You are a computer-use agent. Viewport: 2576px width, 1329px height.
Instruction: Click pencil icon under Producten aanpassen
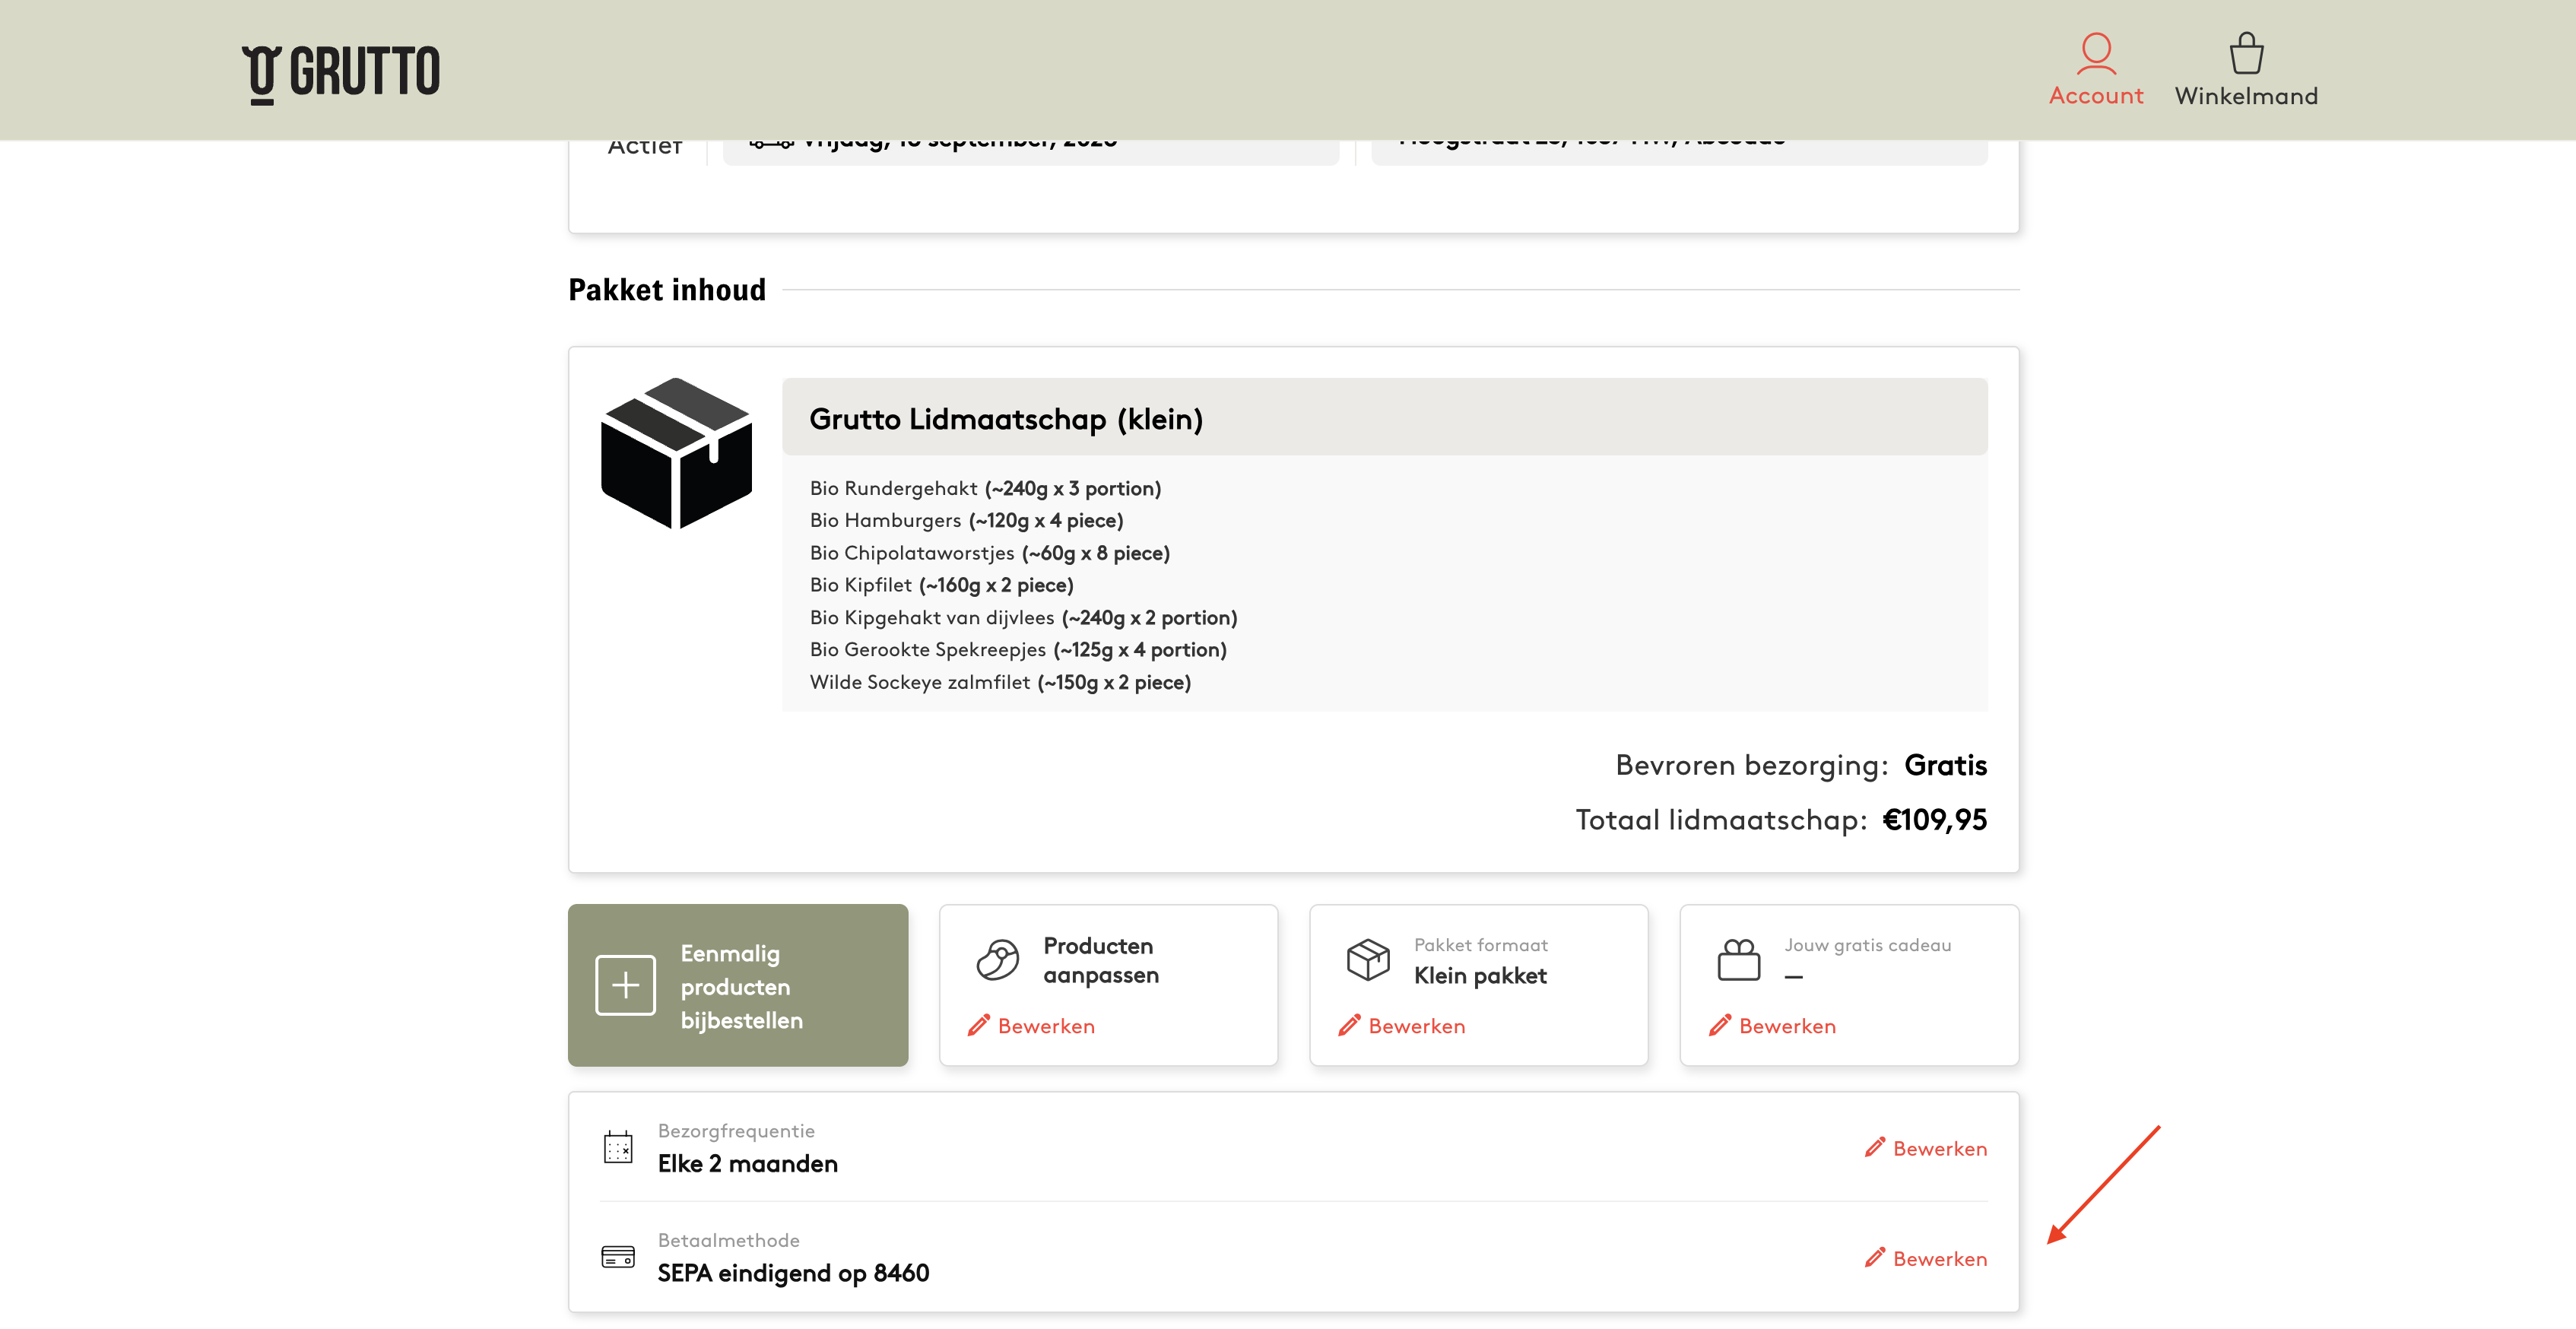click(978, 1025)
